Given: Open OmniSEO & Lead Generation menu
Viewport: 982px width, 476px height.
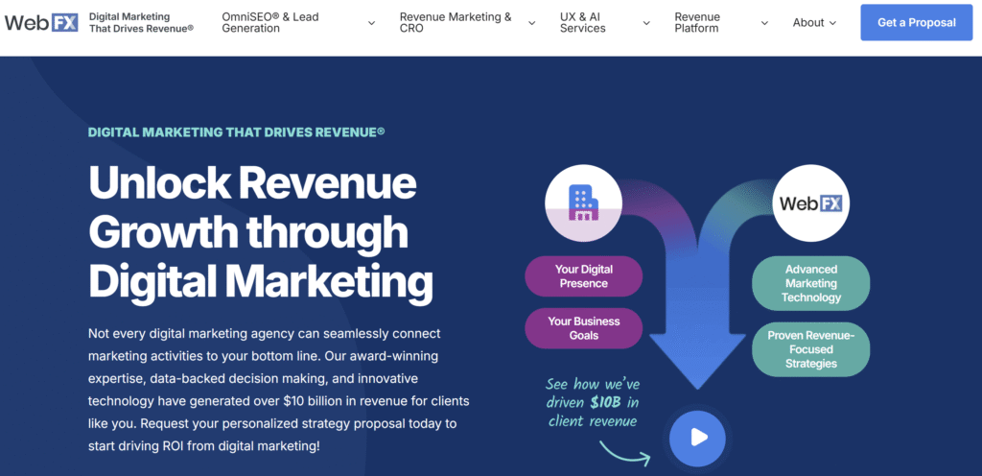Looking at the screenshot, I should pos(270,22).
